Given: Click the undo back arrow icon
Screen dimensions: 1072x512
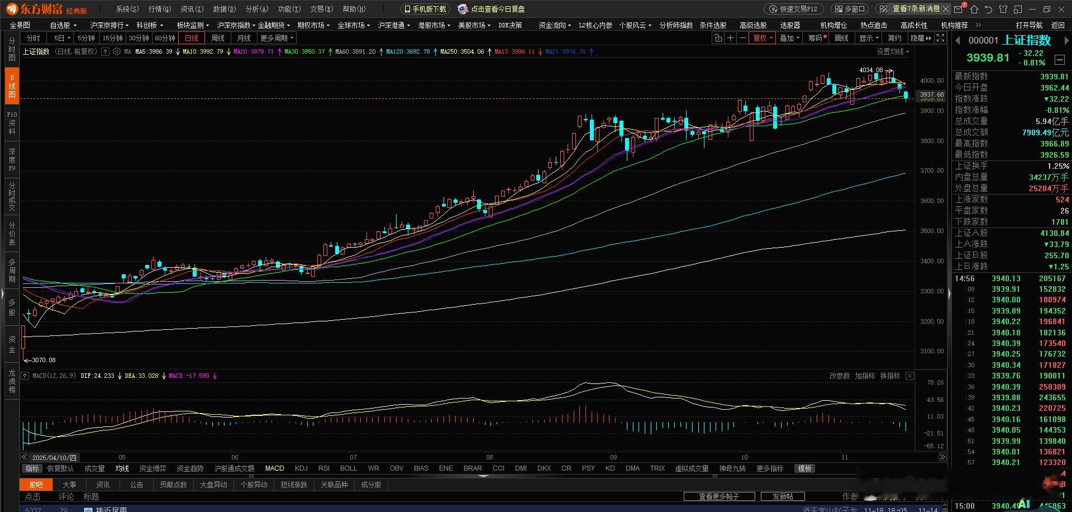Looking at the screenshot, I should click(x=989, y=9).
